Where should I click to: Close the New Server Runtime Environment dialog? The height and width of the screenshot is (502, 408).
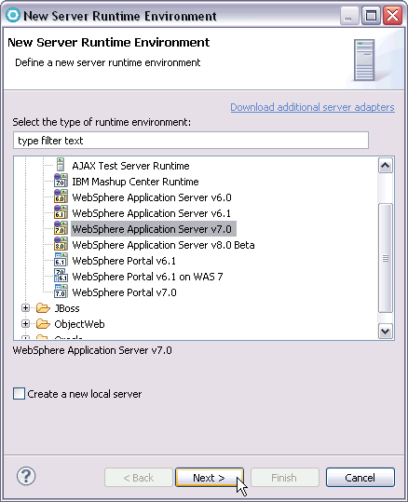pos(392,15)
